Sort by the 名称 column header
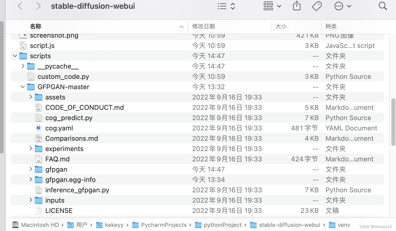396x231 pixels. pos(36,26)
